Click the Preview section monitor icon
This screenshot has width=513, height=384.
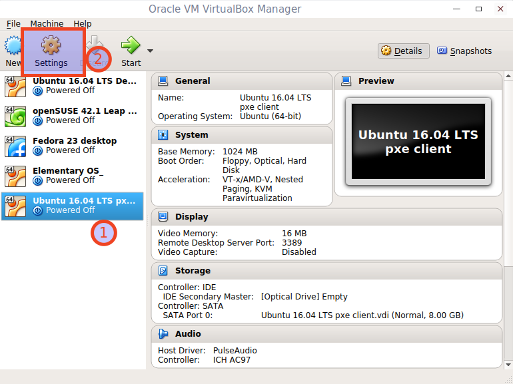click(346, 81)
